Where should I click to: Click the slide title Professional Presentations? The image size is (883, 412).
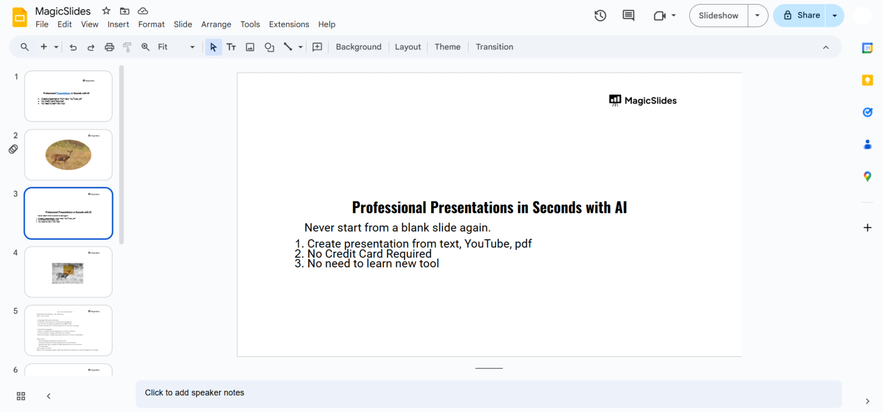click(x=489, y=207)
